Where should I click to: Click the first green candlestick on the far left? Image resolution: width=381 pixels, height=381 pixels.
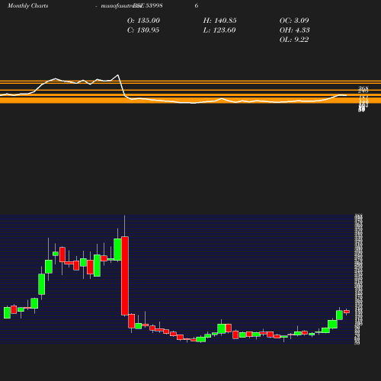click(7, 312)
